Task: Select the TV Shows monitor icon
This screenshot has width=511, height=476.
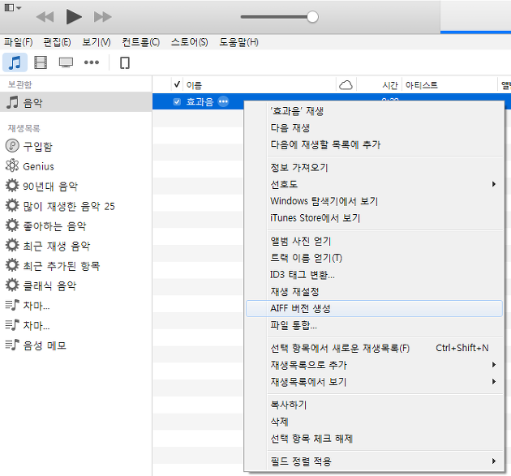Action: [66, 62]
